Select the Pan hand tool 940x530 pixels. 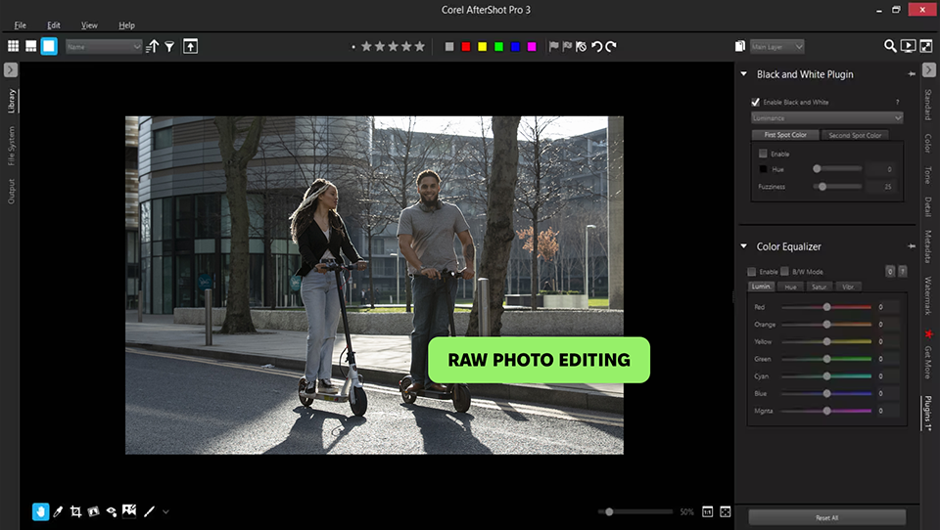(x=40, y=510)
